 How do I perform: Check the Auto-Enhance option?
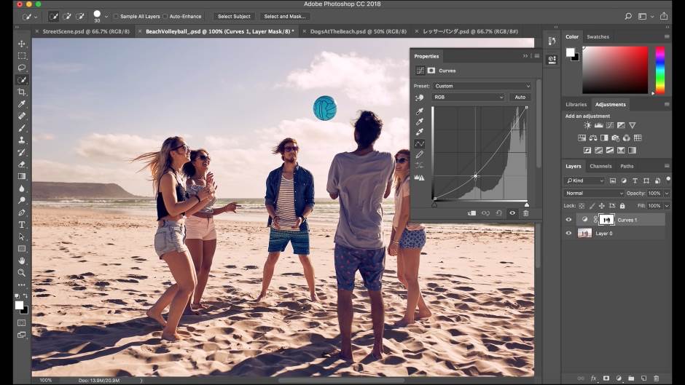click(165, 16)
